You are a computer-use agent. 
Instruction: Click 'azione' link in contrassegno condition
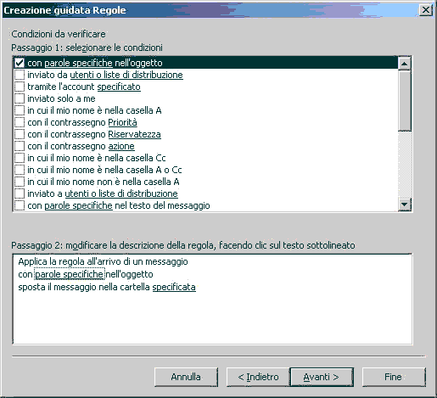[x=121, y=146]
